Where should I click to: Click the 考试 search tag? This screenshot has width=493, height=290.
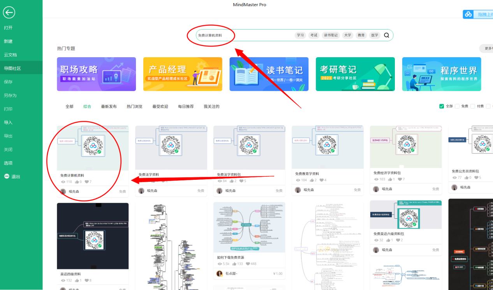(x=313, y=35)
